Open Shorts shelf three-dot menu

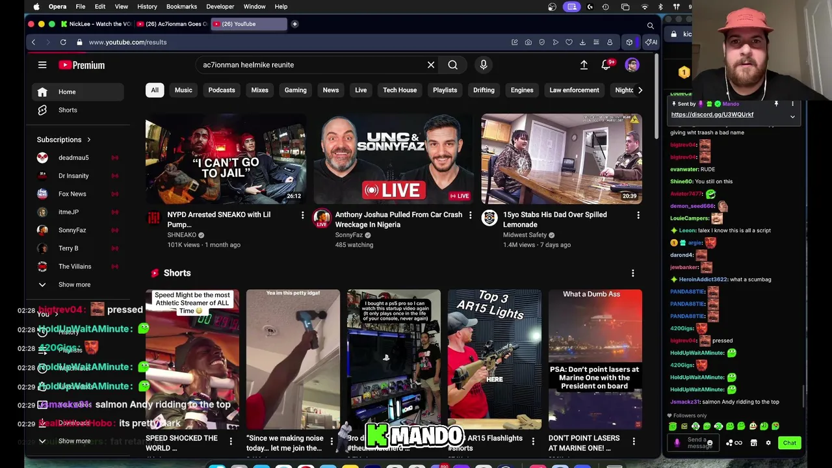tap(632, 274)
